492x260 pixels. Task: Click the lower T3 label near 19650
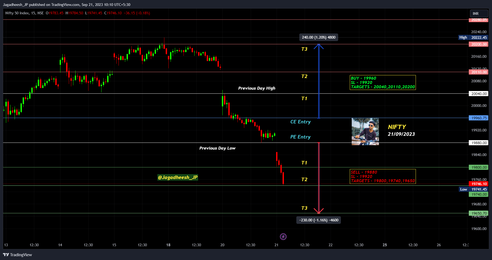pos(304,208)
